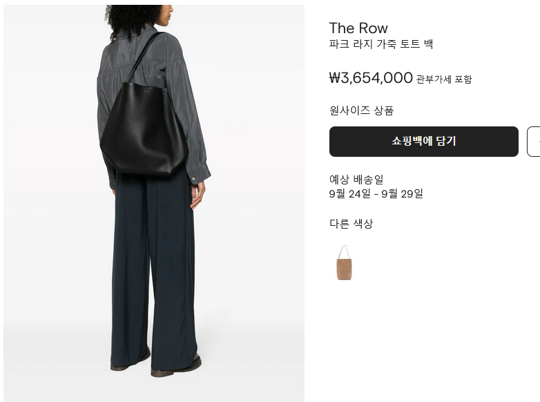The height and width of the screenshot is (402, 540).
Task: Click the bag's shoulder strap in photo
Action: pyautogui.click(x=144, y=57)
